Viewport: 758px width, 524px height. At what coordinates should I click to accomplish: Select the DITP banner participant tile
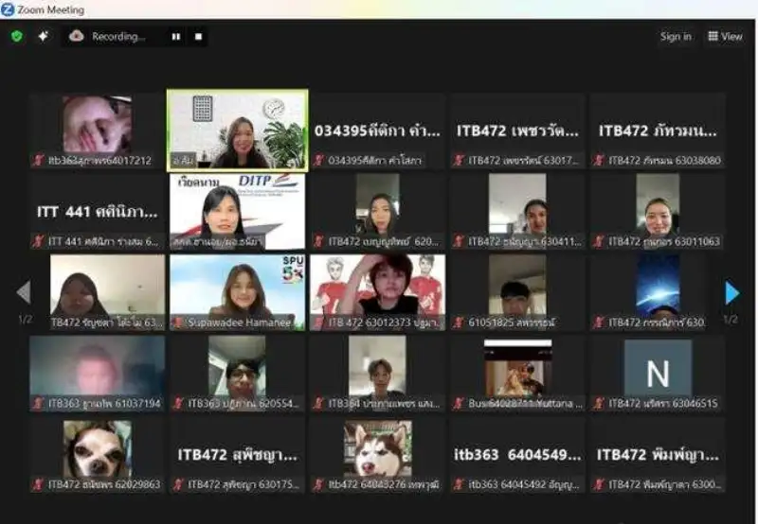(x=238, y=210)
